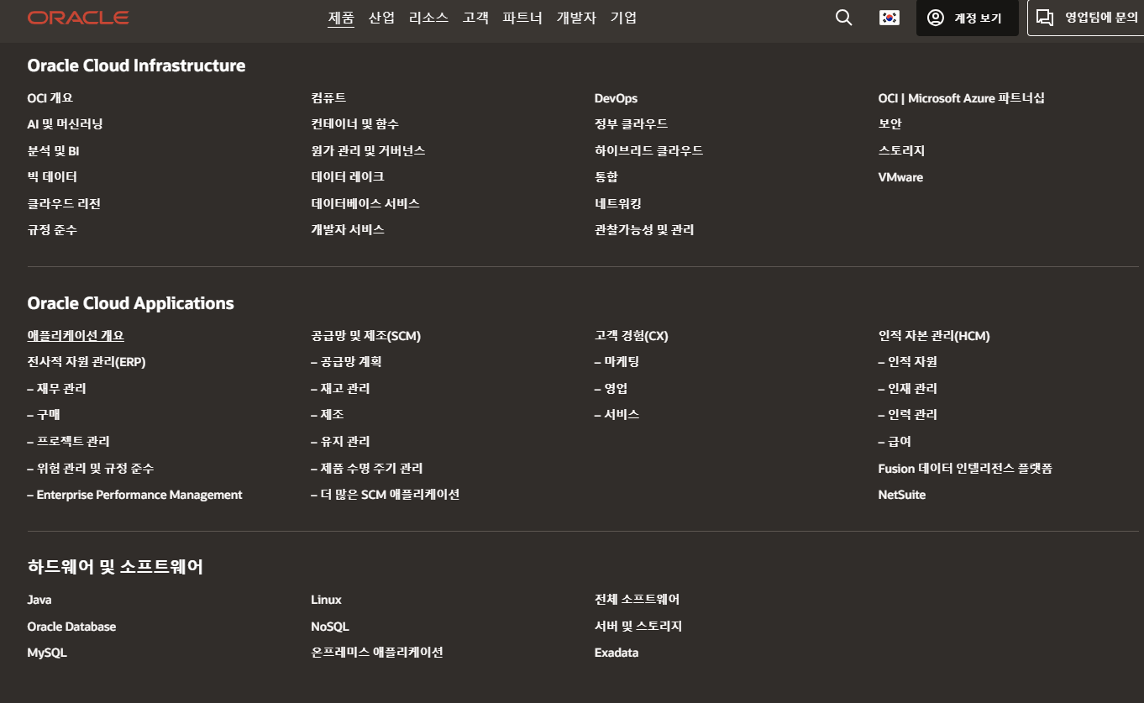This screenshot has height=703, width=1144.
Task: Open 제품 수명 주기 관리 link
Action: 366,469
